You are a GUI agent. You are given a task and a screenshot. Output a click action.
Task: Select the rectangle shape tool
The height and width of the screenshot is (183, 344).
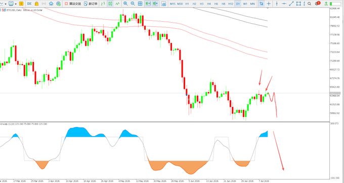tap(298, 4)
